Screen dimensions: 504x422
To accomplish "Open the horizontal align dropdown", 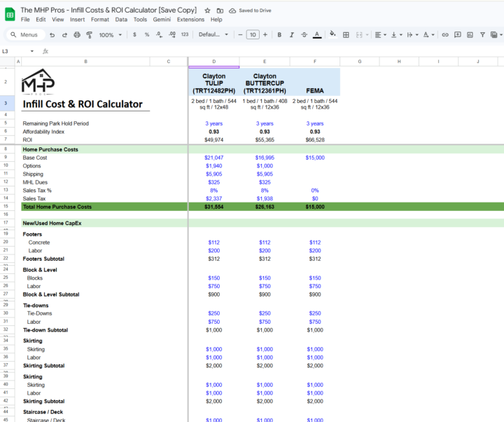I will [380, 35].
